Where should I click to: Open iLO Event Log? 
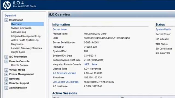pos(19,32)
